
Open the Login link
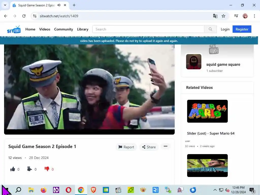(225, 29)
